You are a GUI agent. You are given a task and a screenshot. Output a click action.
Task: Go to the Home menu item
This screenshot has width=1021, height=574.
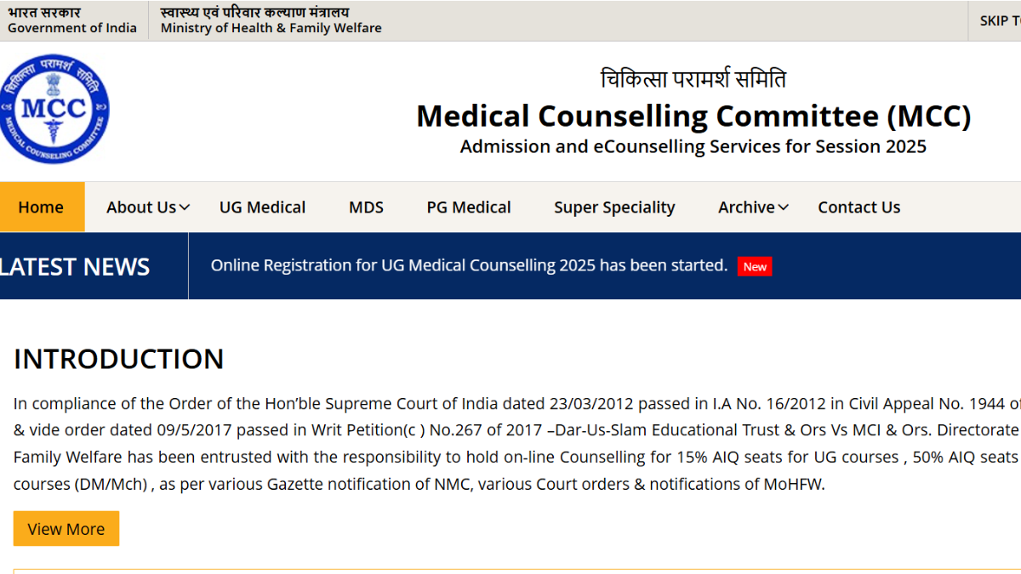41,207
